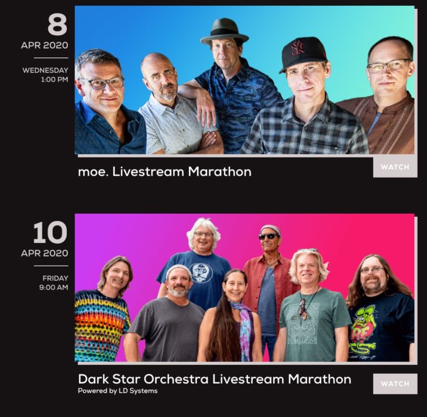This screenshot has width=427, height=417.
Task: Click WATCH button for moe. Livestream Marathon
Action: click(395, 167)
